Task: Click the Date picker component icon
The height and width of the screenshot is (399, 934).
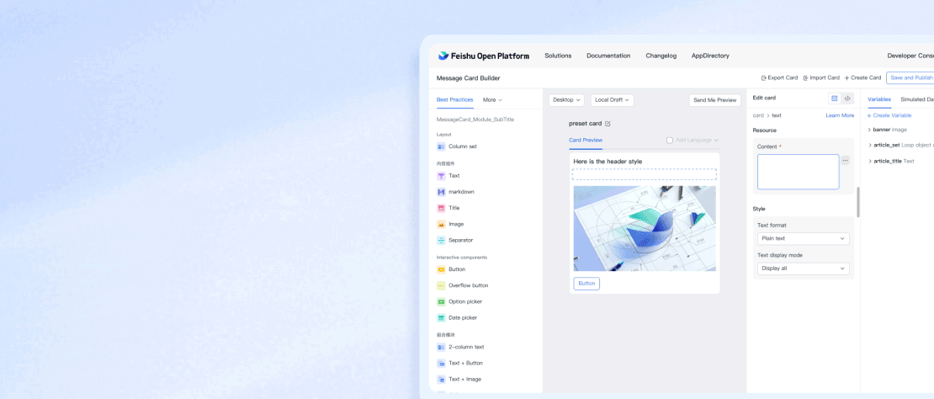Action: click(x=441, y=317)
